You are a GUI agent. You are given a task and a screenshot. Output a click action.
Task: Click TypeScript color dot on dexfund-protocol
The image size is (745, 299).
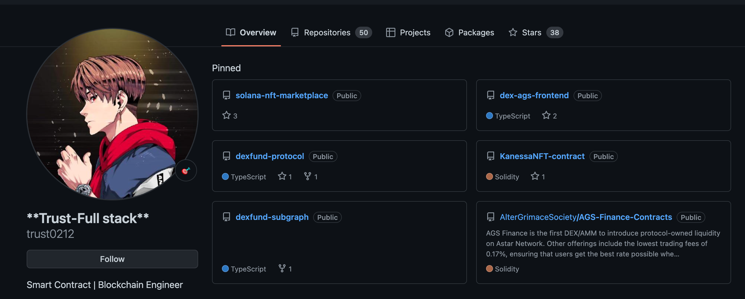tap(225, 176)
